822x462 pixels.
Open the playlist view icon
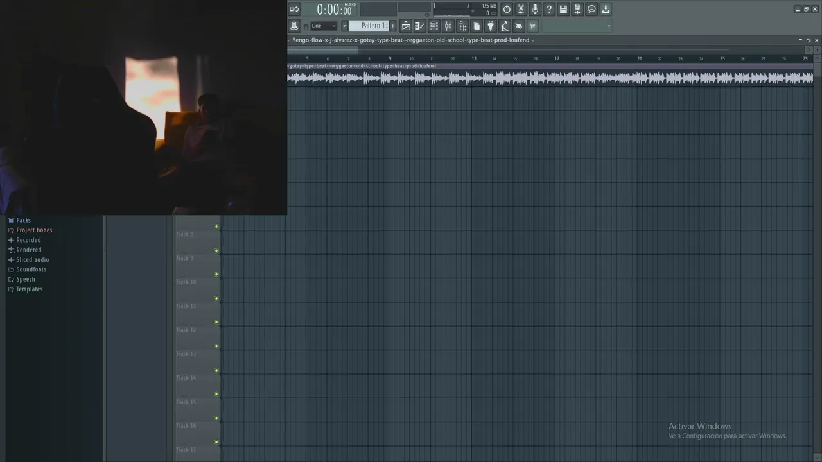click(406, 26)
